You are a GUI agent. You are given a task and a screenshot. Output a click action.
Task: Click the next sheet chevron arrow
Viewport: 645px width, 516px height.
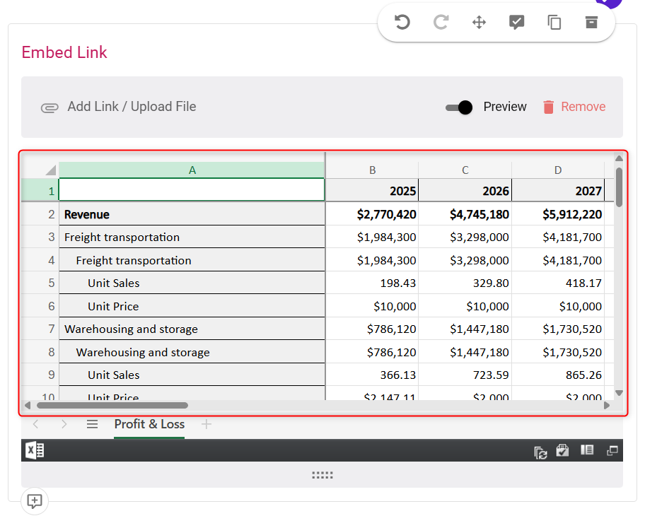[x=64, y=425]
